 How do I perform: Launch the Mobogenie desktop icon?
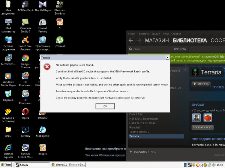43,132
